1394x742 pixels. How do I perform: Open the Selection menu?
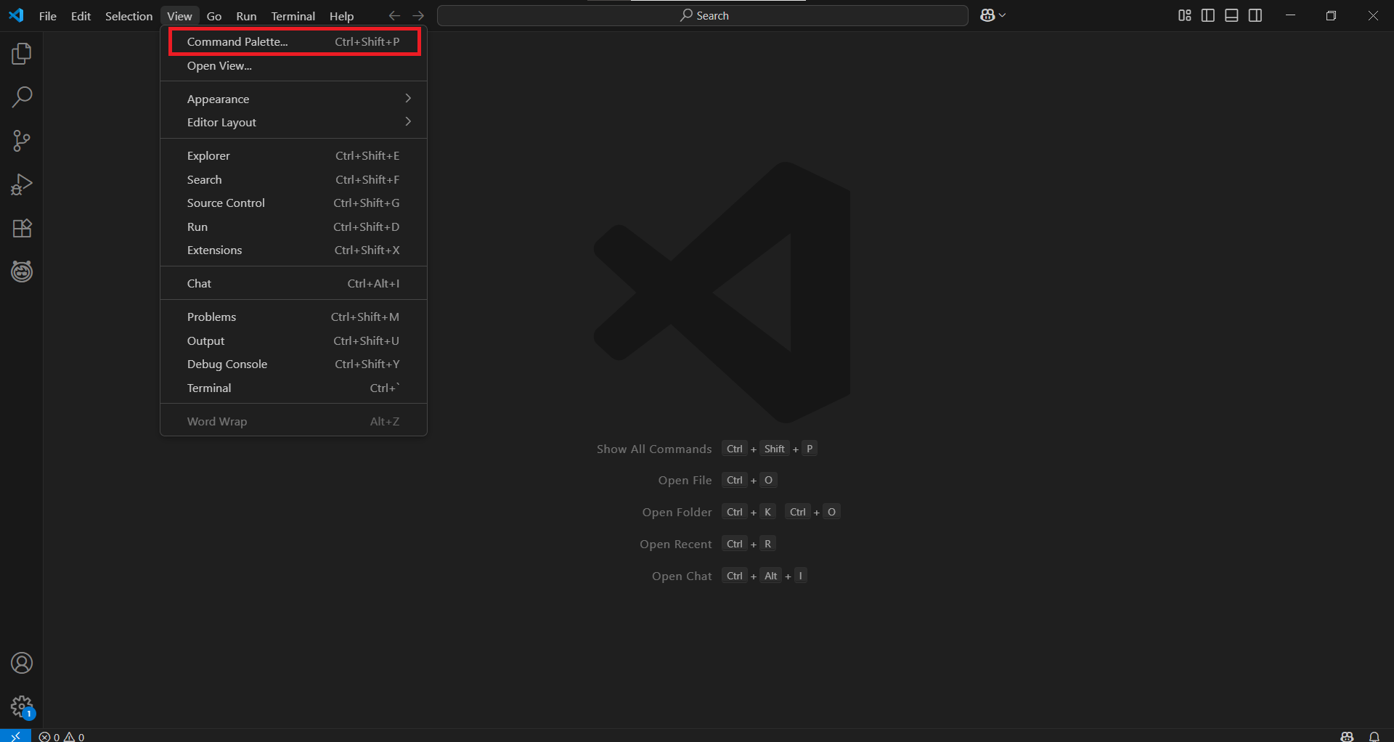click(x=129, y=15)
